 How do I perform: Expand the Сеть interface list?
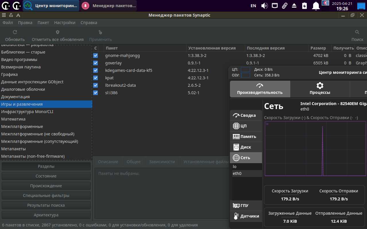[x=246, y=158]
